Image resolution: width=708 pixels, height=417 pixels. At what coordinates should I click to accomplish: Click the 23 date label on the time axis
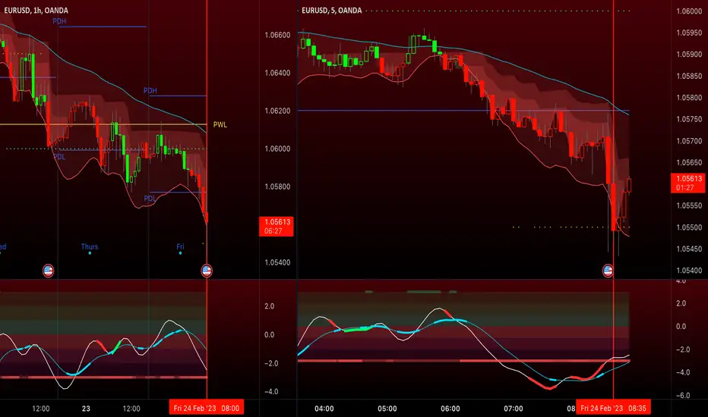click(86, 409)
